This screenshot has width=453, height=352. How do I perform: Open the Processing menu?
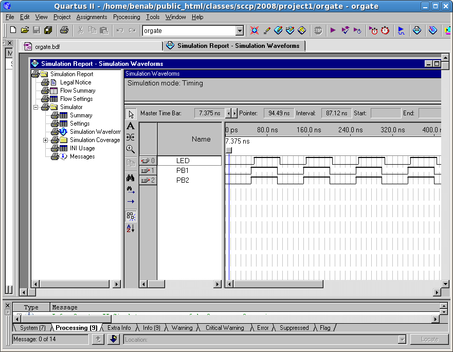pyautogui.click(x=126, y=17)
